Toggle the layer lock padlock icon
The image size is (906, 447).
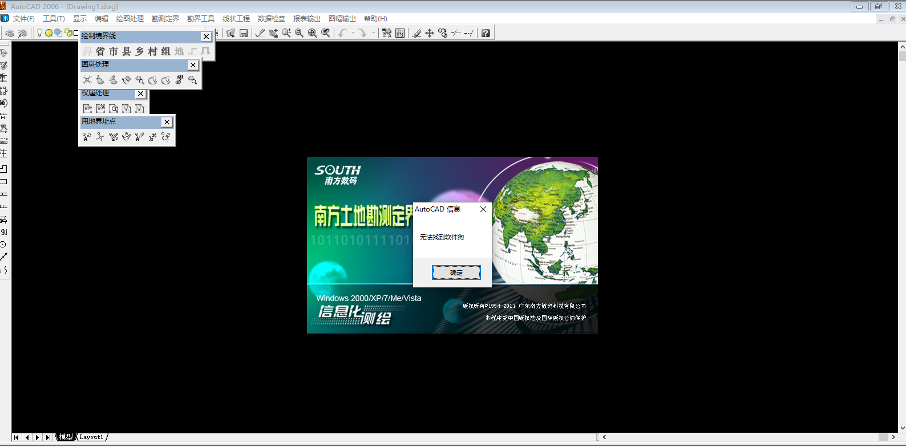[68, 33]
